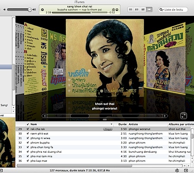Select the yellow album cover on the right
Viewport: 194px width, 173px height.
(x=165, y=59)
